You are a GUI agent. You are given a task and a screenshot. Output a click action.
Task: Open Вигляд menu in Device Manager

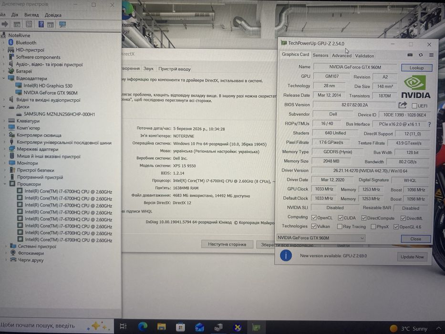(31, 15)
